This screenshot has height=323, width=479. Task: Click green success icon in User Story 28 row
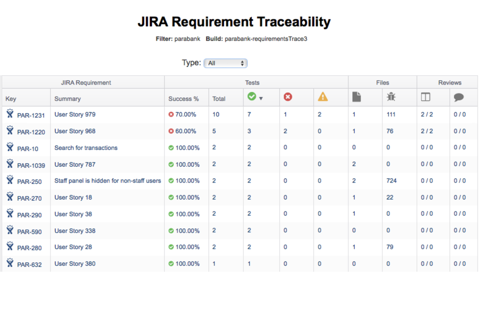[x=171, y=247]
